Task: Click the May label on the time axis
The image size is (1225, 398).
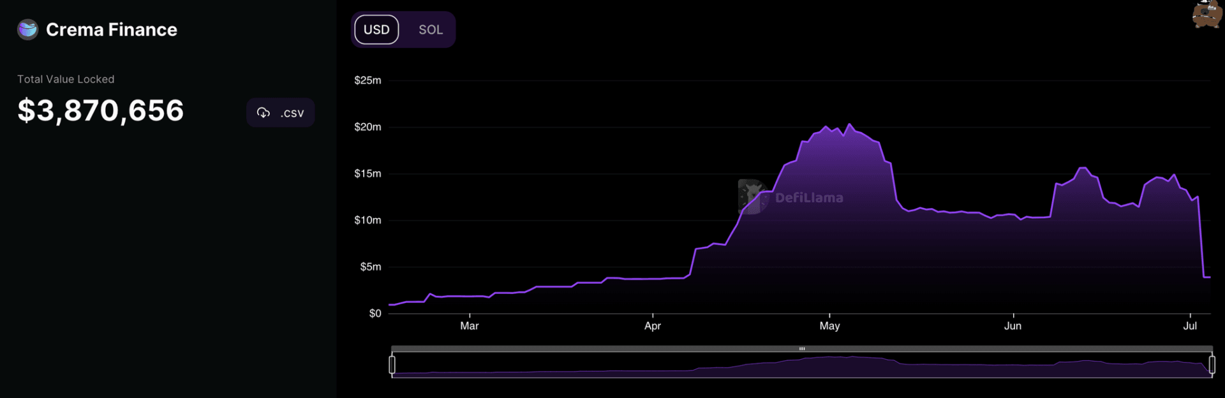Action: click(x=829, y=326)
